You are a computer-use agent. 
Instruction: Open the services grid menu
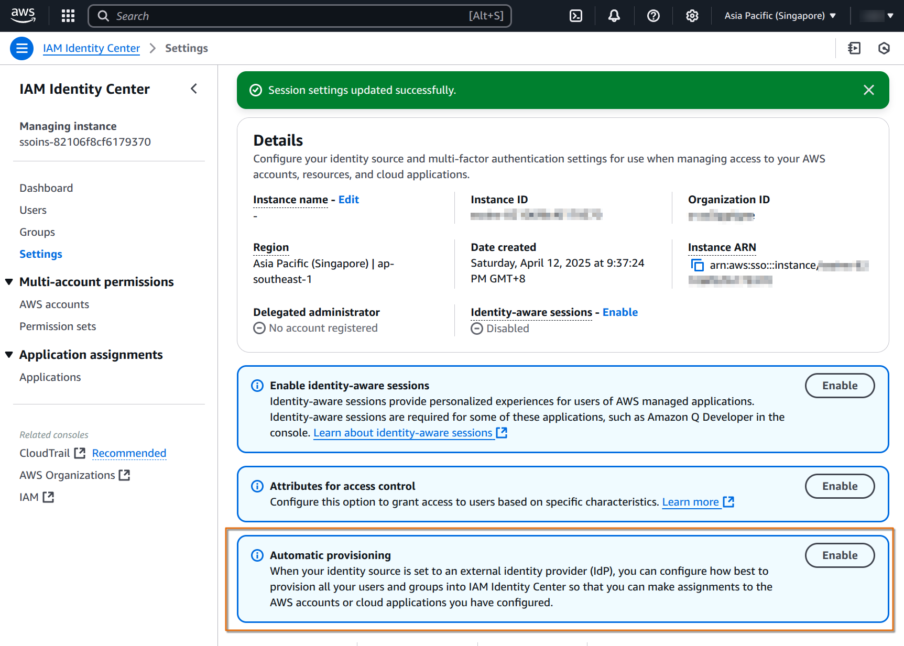(68, 16)
